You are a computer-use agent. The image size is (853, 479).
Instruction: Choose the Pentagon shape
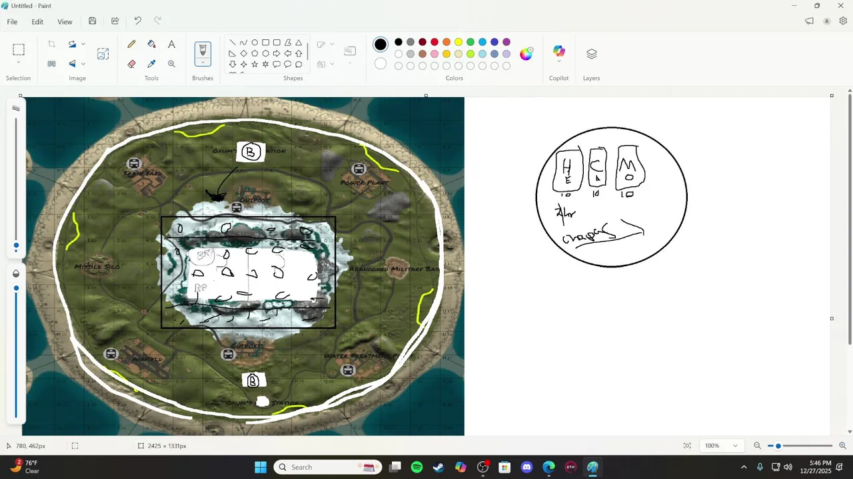pos(255,53)
